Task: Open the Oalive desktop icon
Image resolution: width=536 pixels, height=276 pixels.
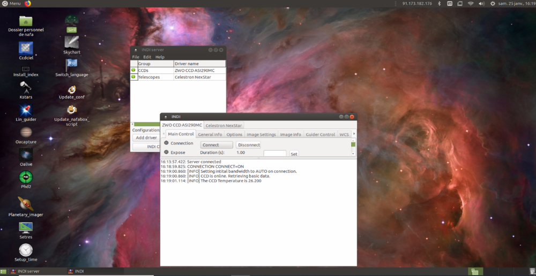Action: point(26,157)
